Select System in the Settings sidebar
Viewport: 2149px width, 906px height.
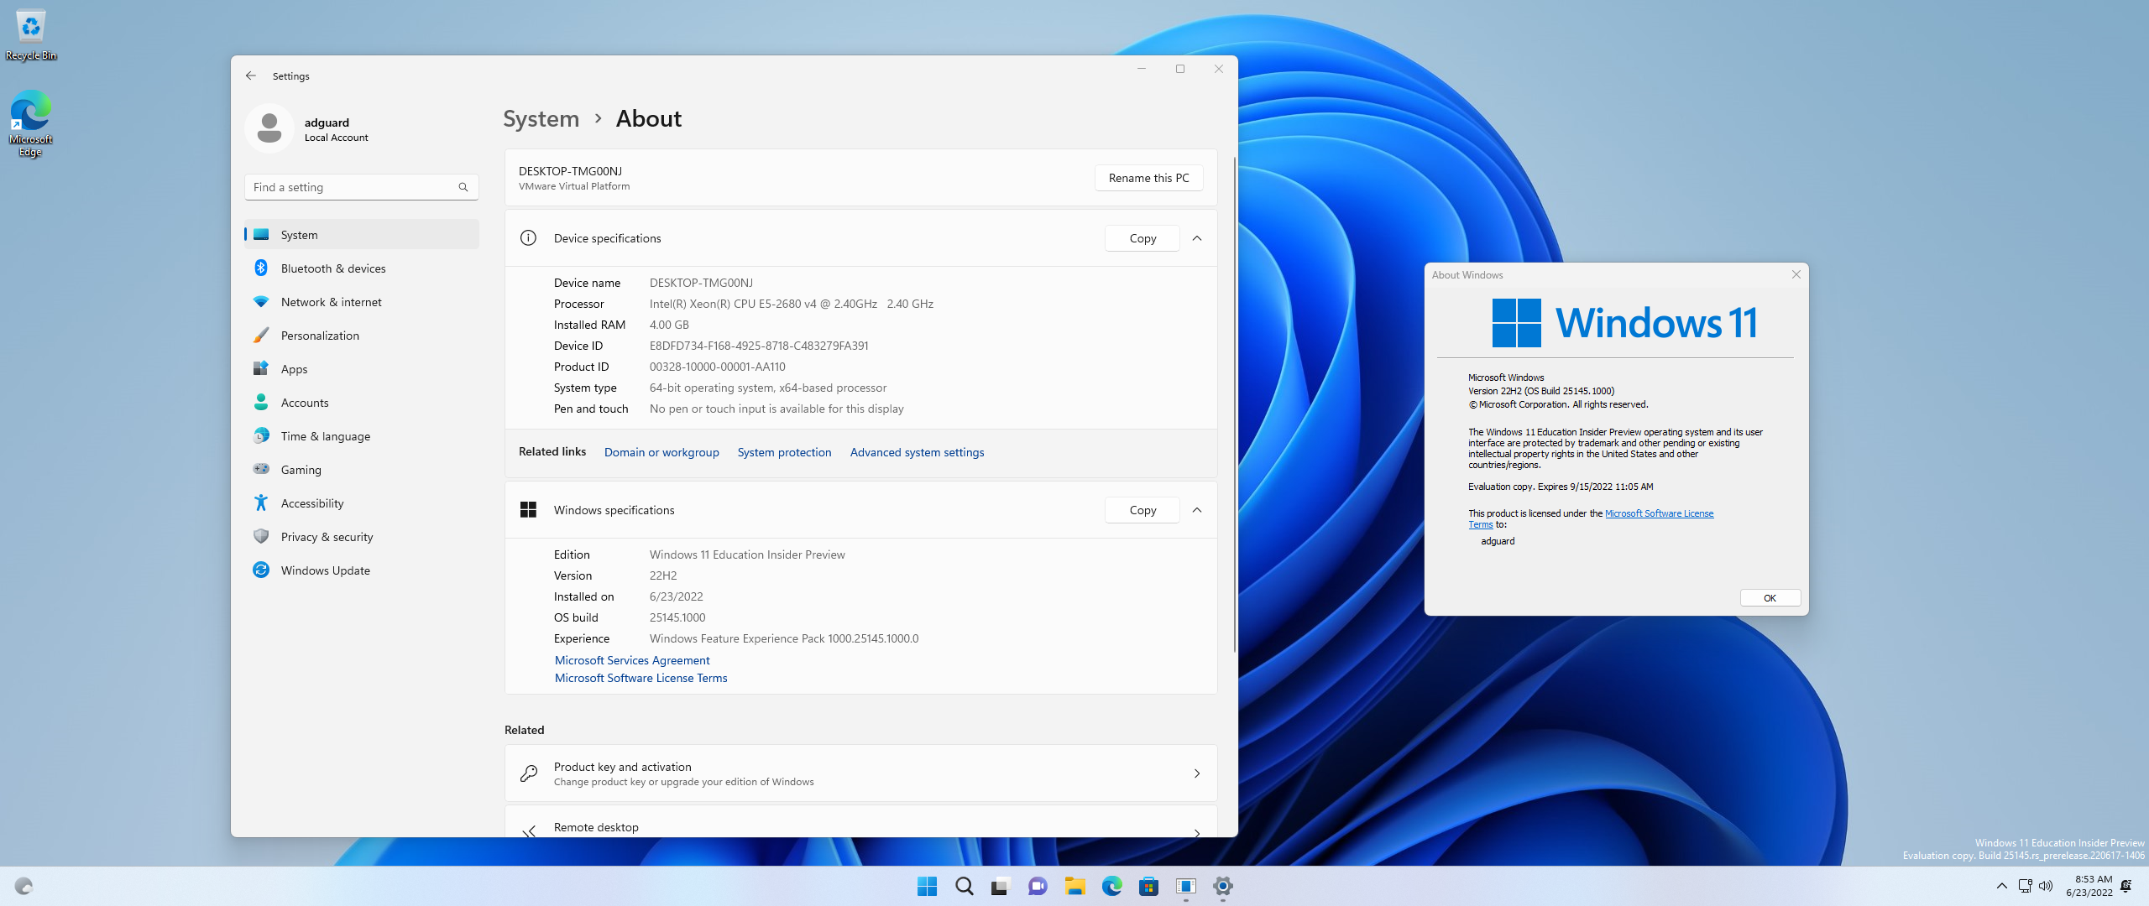click(362, 235)
